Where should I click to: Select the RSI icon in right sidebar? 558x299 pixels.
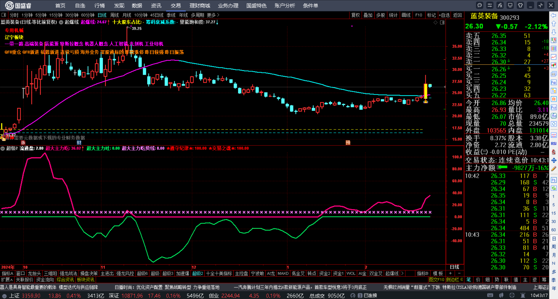tap(554, 143)
